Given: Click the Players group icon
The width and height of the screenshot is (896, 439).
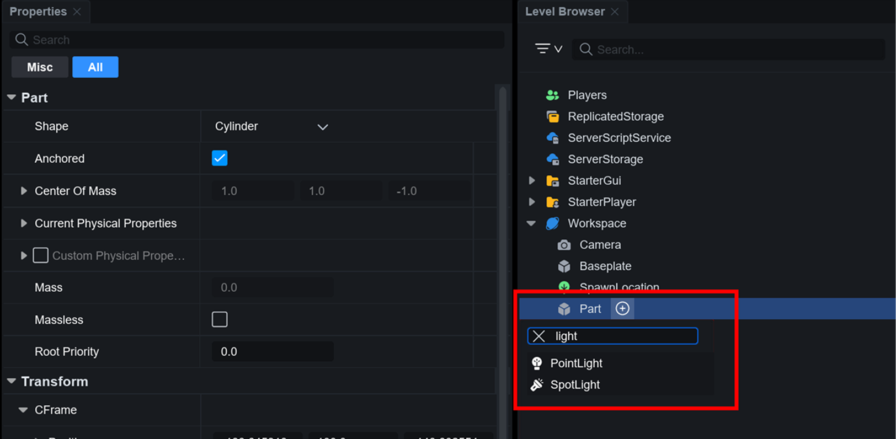Looking at the screenshot, I should pyautogui.click(x=552, y=95).
